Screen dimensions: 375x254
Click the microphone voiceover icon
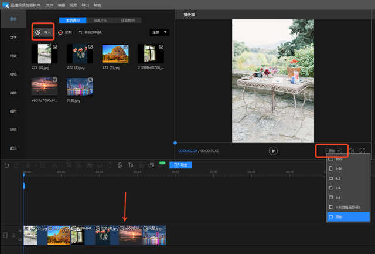120,165
